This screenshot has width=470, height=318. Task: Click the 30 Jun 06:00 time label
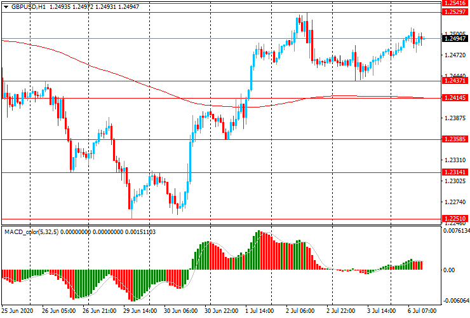pos(181,310)
